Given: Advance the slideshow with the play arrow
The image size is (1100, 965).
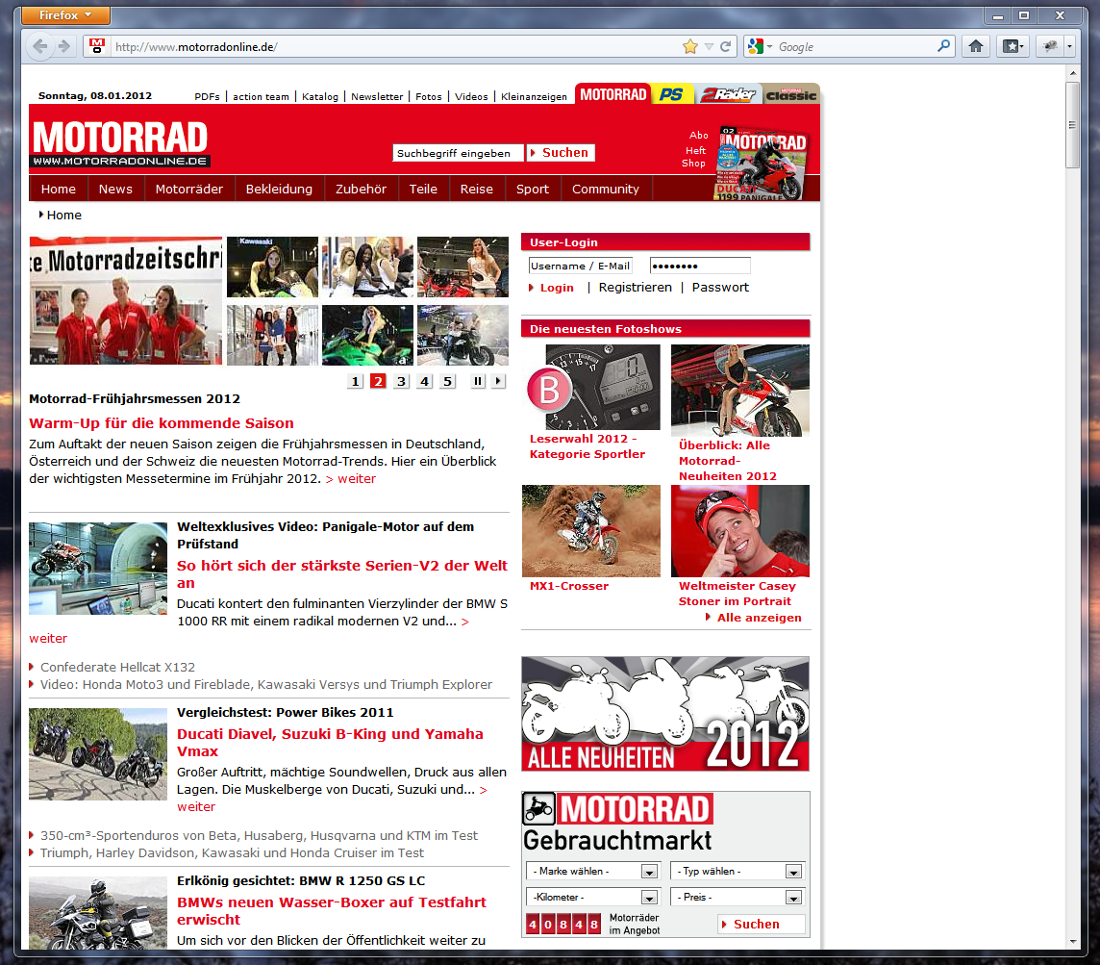Looking at the screenshot, I should pos(498,381).
